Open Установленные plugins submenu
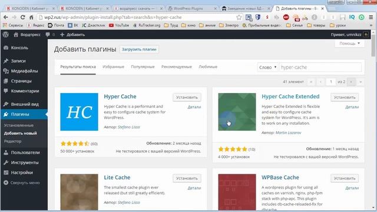 click(x=19, y=125)
